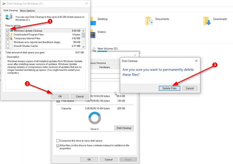Open the Documents folder icon
Screen dimensions: 233x164
pyautogui.click(x=149, y=21)
